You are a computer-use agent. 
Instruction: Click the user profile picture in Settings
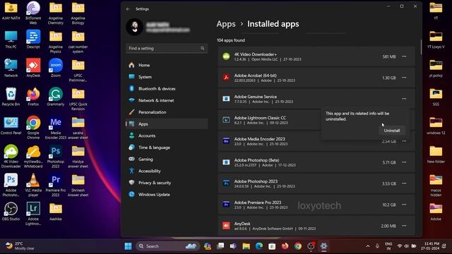click(x=135, y=27)
